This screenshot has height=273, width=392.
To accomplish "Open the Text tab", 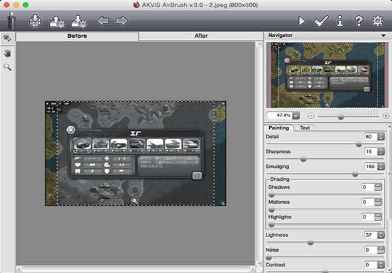I will pyautogui.click(x=304, y=128).
